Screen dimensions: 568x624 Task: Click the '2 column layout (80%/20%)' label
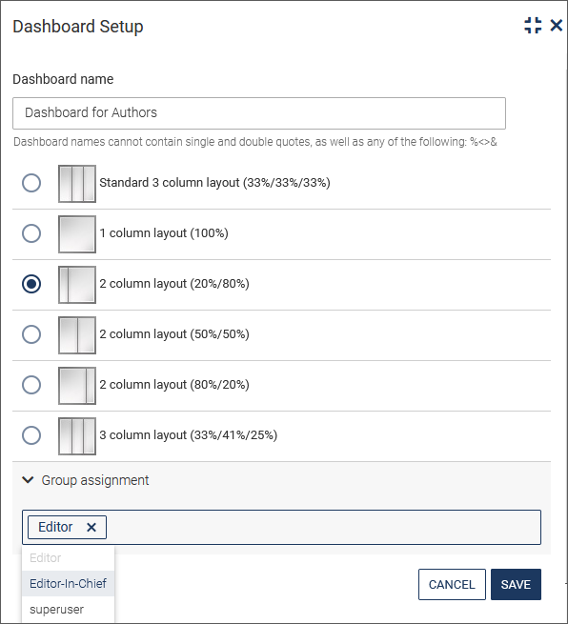point(174,385)
